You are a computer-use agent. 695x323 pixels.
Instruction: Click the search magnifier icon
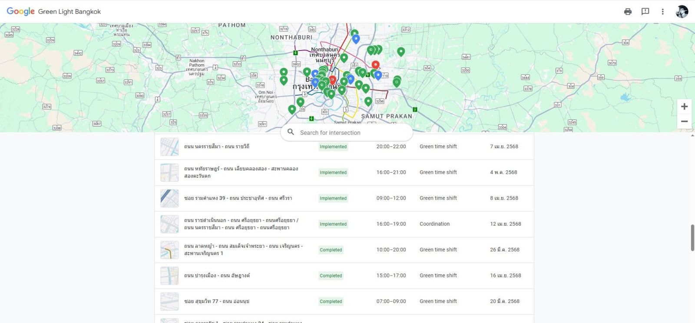tap(291, 132)
